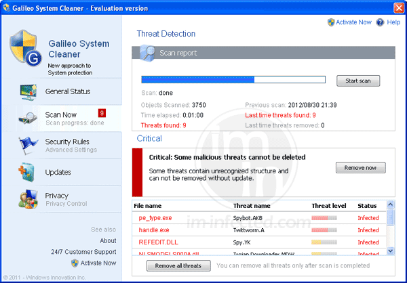Click the 'Scan: done' status text
Image resolution: width=407 pixels, height=283 pixels.
pos(157,93)
